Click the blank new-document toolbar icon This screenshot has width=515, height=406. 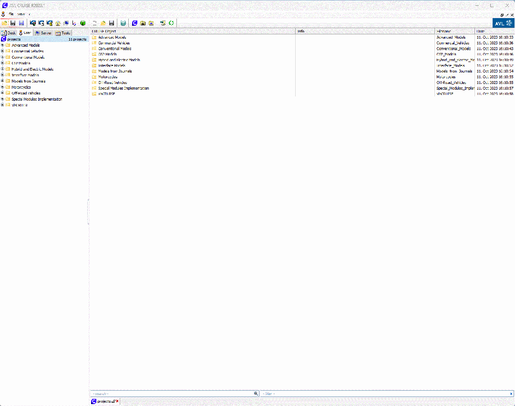[94, 23]
